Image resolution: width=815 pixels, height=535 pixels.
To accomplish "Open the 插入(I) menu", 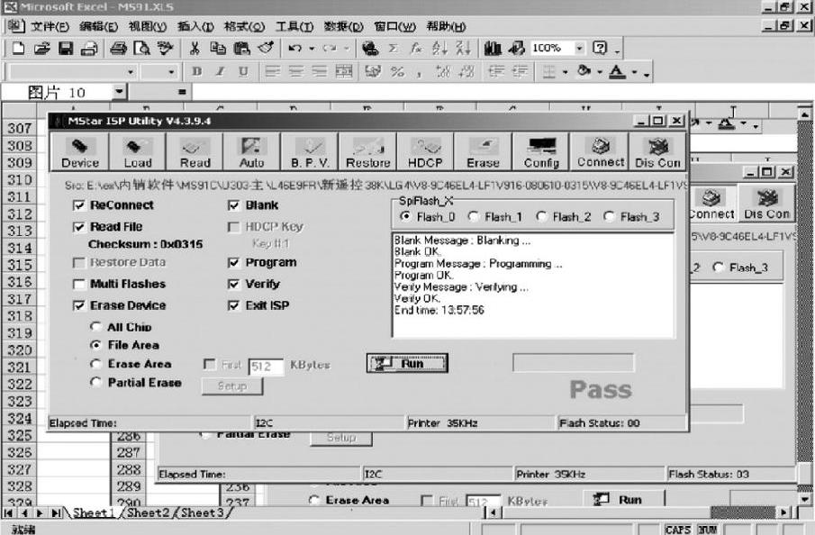I will click(x=195, y=26).
